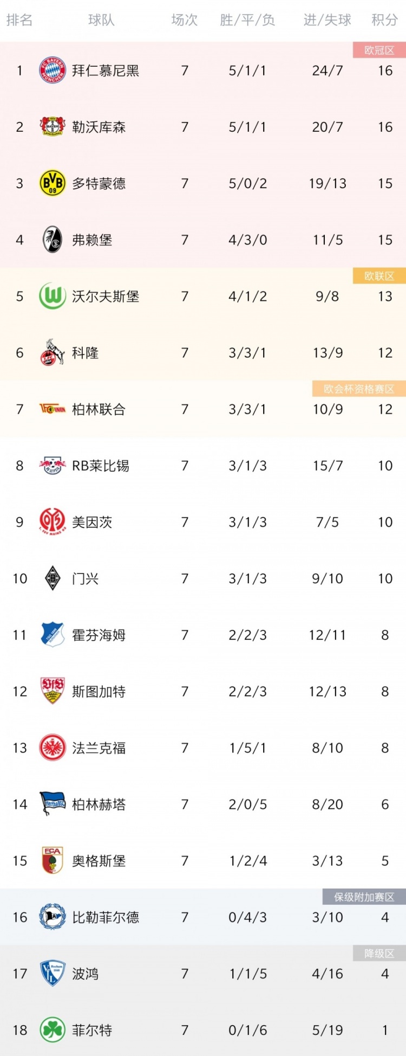406x1056 pixels.
Task: Select the 积分 column header
Action: (385, 20)
